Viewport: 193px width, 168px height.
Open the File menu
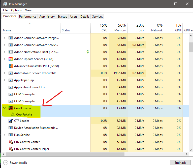[x=5, y=10]
